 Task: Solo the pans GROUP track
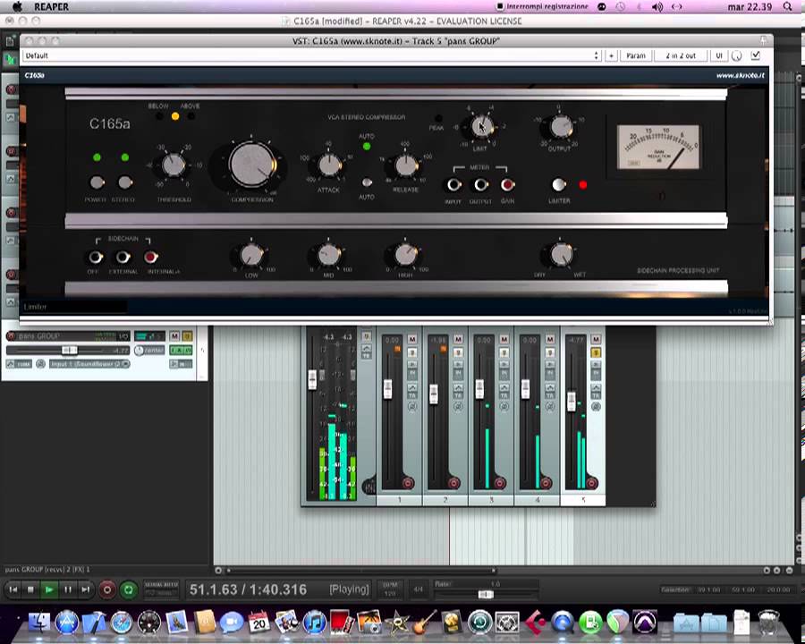(187, 336)
